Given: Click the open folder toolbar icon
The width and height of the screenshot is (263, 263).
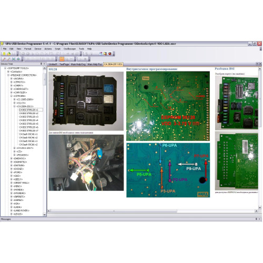Looking at the screenshot, I should pos(9,54).
